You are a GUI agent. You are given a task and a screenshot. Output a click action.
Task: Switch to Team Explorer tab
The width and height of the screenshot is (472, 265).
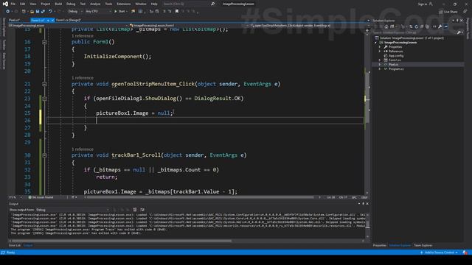pyautogui.click(x=423, y=245)
